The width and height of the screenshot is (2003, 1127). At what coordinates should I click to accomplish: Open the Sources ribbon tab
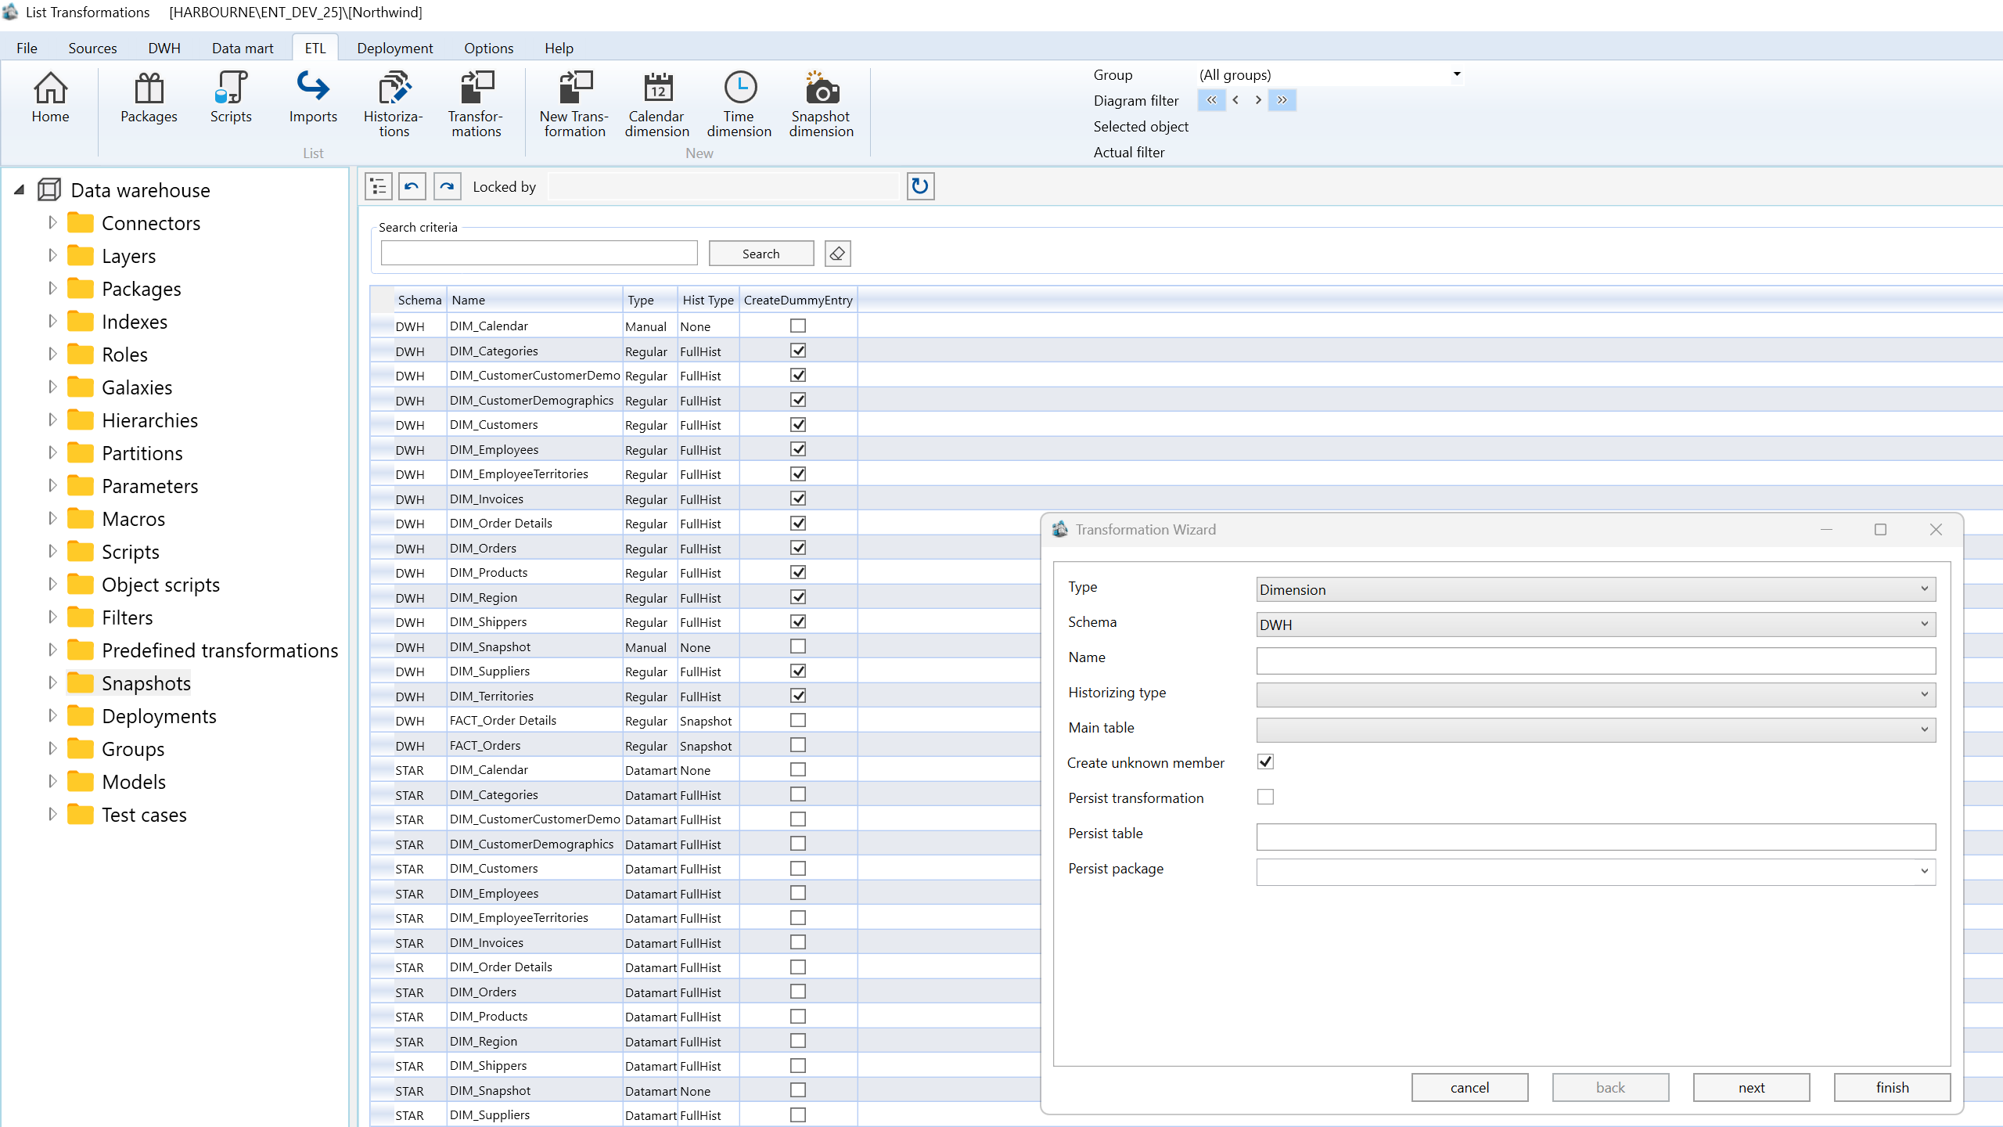pos(92,48)
